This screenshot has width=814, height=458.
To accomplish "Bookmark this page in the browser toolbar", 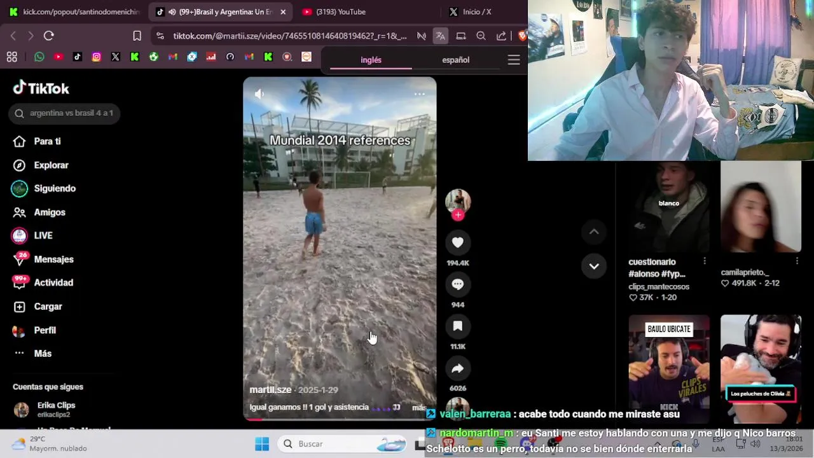I will click(137, 36).
